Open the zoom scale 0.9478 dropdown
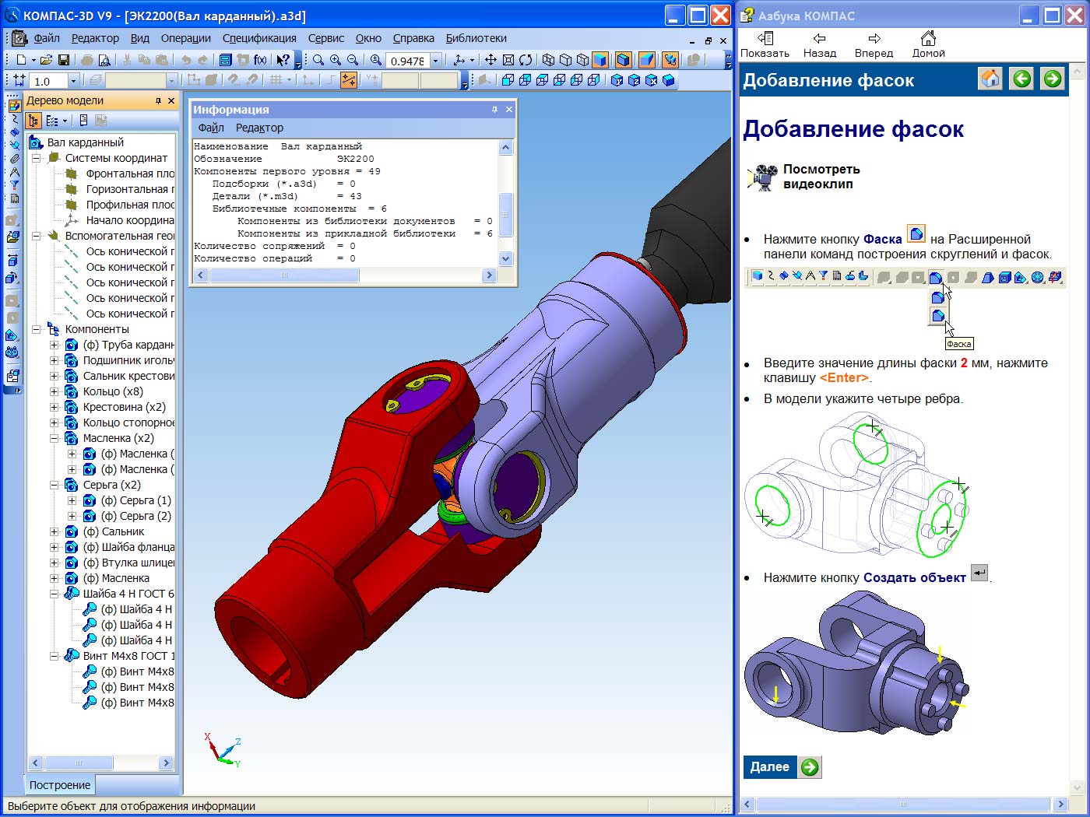Viewport: 1090px width, 817px height. coord(436,61)
